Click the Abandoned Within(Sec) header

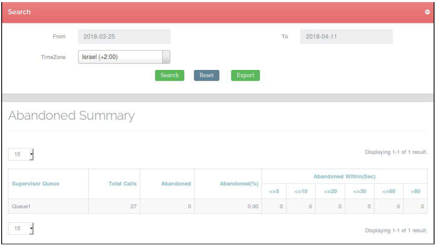pyautogui.click(x=345, y=176)
